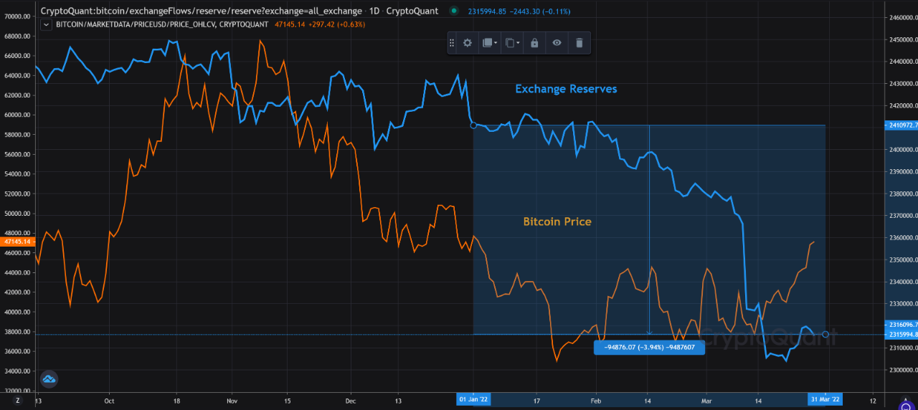918x410 pixels.
Task: Select the BITCOIN/MARKETDATA price series legend
Action: pos(162,24)
